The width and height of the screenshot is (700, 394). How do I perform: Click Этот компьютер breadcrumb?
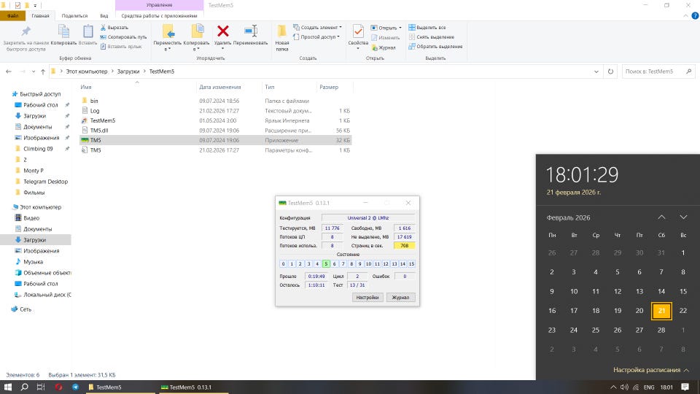[87, 72]
